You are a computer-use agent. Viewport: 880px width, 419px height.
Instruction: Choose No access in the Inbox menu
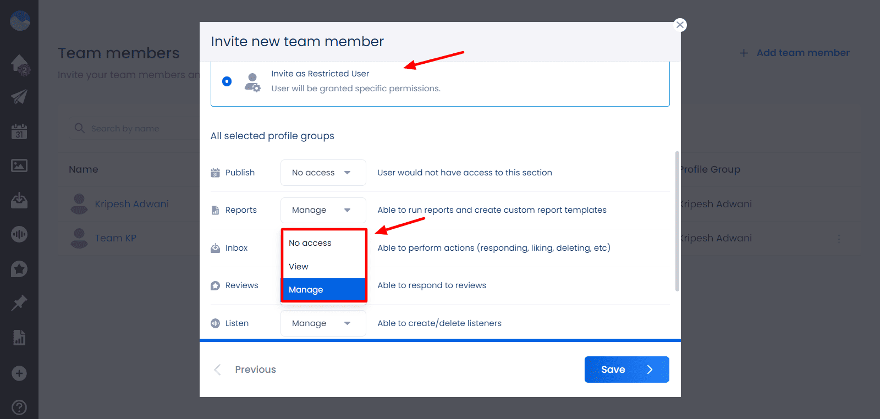pyautogui.click(x=310, y=243)
